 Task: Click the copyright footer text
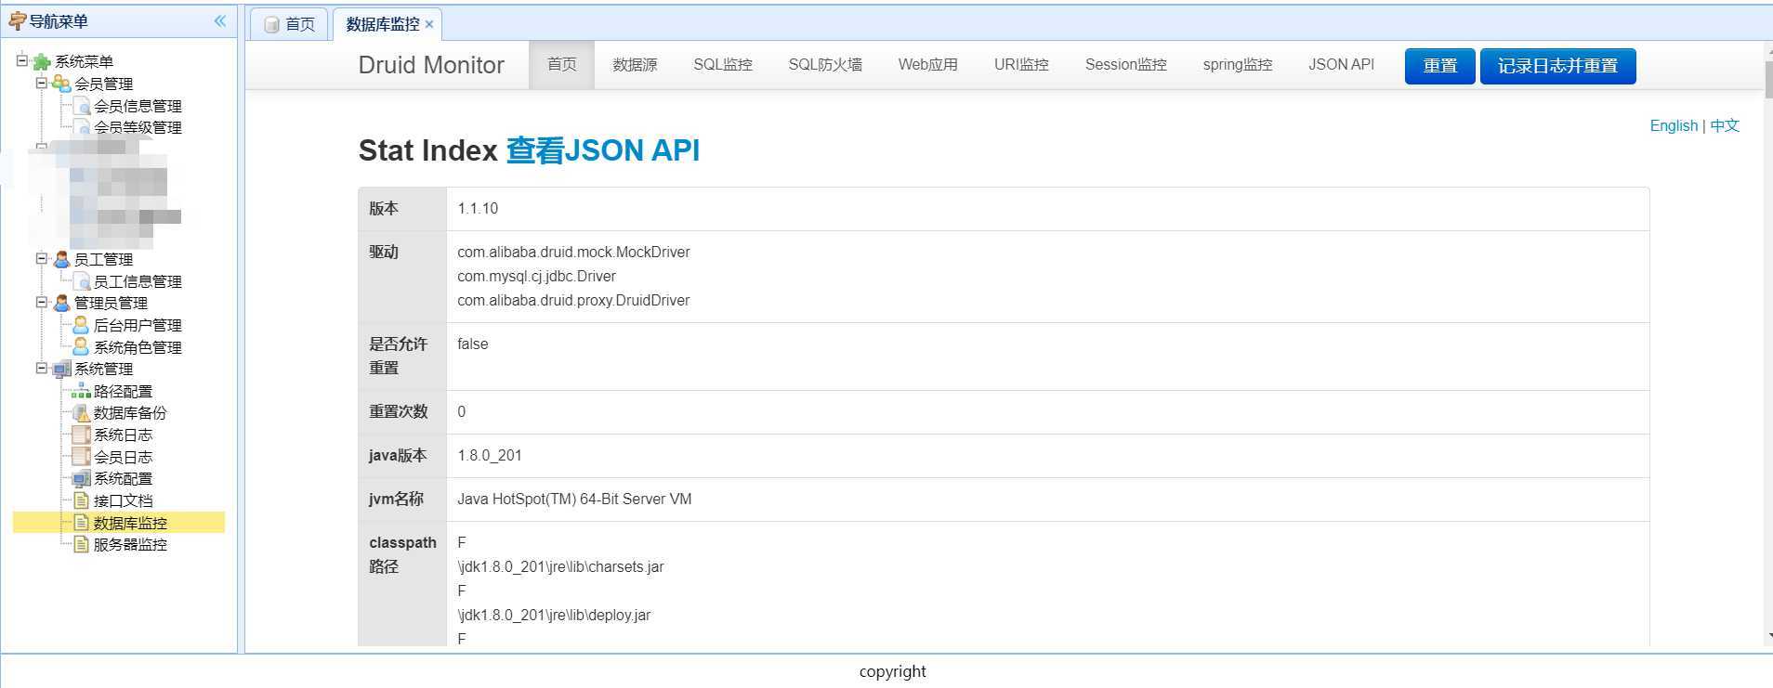coord(892,671)
